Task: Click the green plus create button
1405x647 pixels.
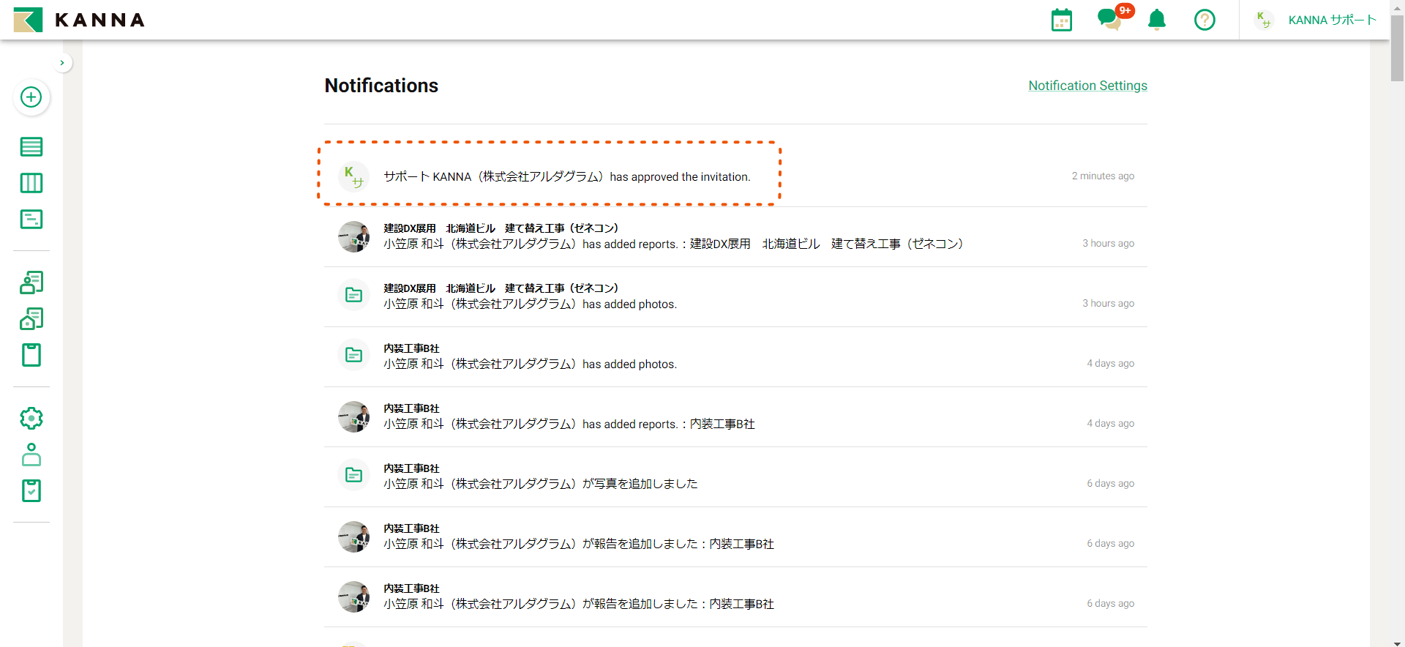Action: 31,97
